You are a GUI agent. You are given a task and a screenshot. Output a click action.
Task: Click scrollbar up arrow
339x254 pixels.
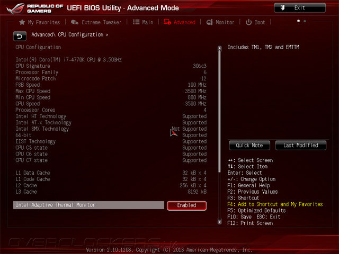219,48
